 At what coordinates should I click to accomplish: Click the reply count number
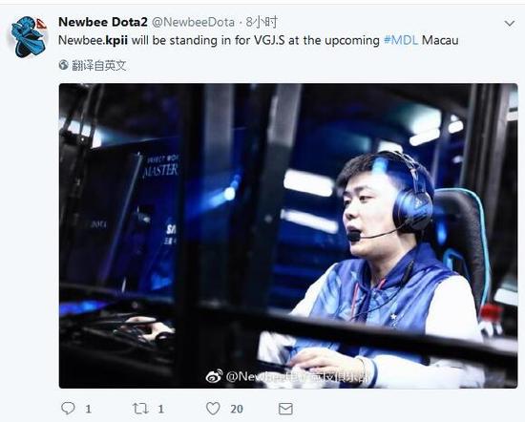[x=88, y=409]
